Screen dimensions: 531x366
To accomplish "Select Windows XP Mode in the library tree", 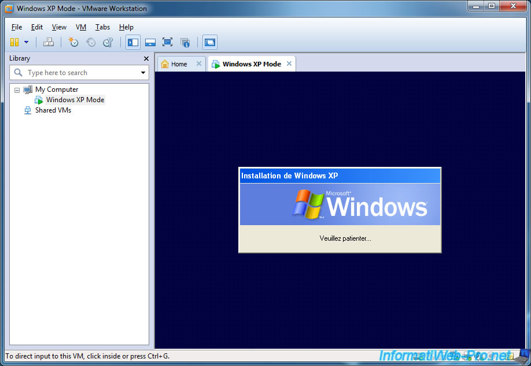I will 75,100.
